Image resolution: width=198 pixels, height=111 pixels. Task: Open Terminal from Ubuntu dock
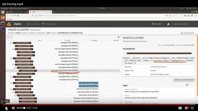coord(3,23)
